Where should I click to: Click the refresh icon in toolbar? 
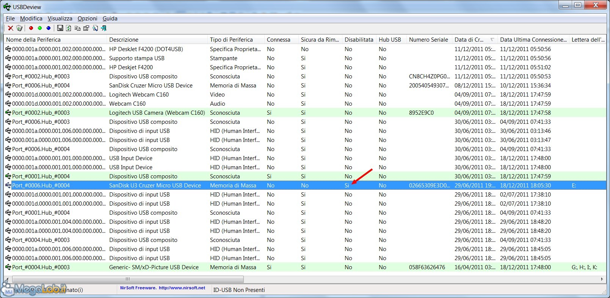(x=69, y=28)
